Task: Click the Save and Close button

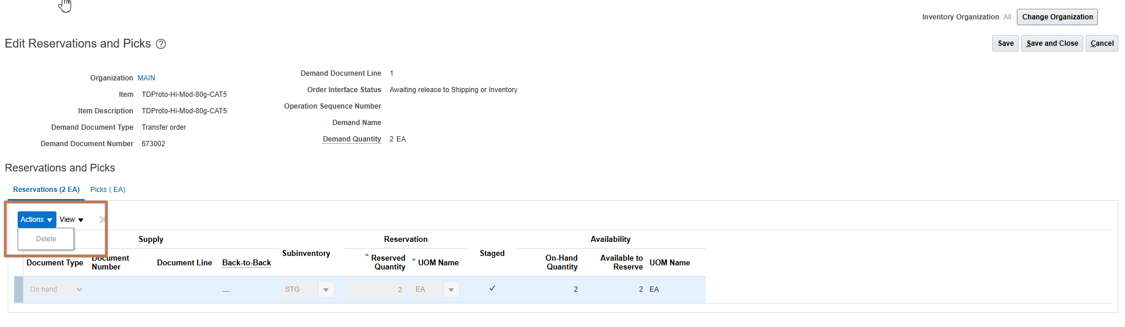Action: point(1052,43)
